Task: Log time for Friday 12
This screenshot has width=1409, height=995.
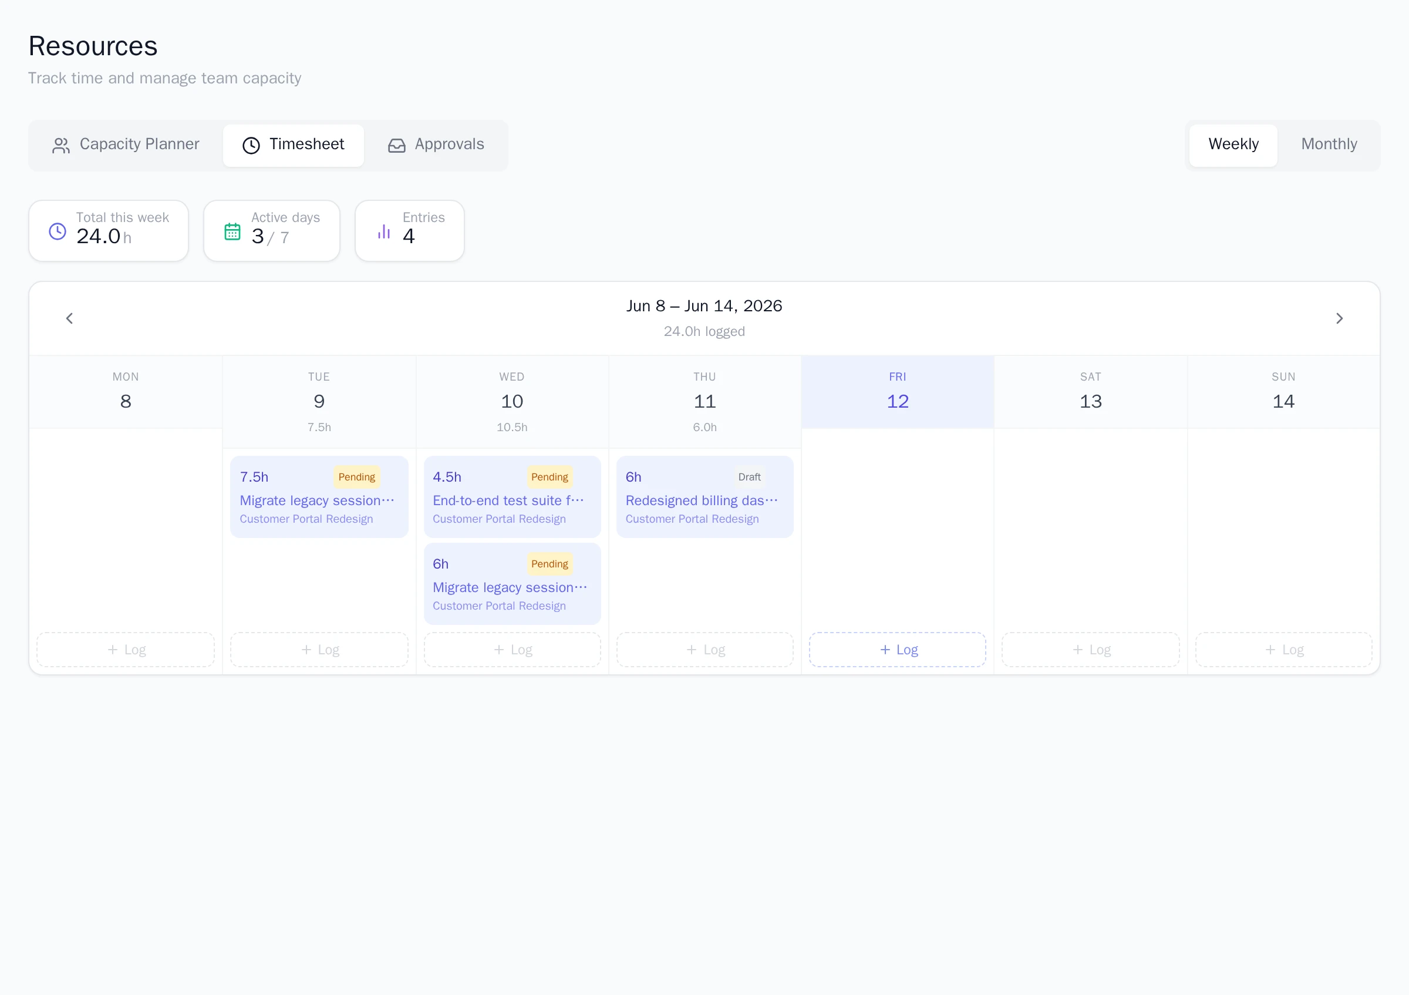Action: pos(898,650)
